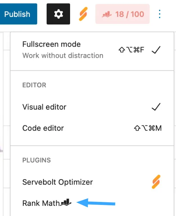
Task: Select Visual editor
Action: click(92, 107)
